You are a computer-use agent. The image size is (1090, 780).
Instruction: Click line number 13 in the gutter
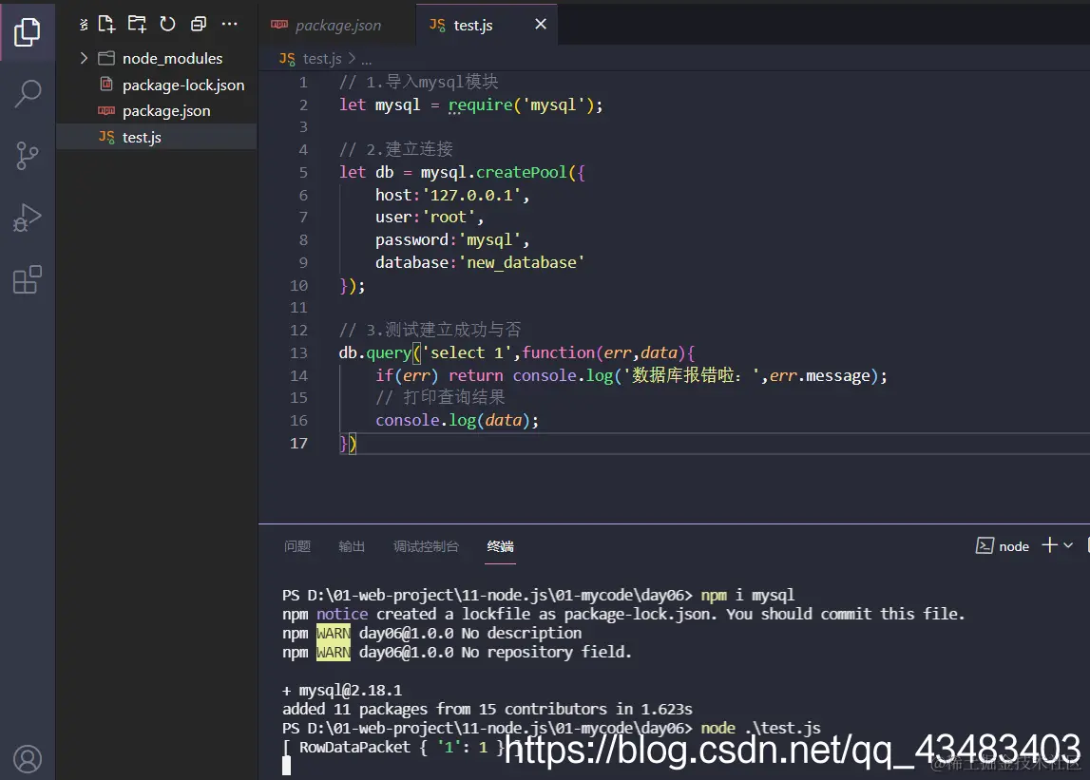pos(299,352)
